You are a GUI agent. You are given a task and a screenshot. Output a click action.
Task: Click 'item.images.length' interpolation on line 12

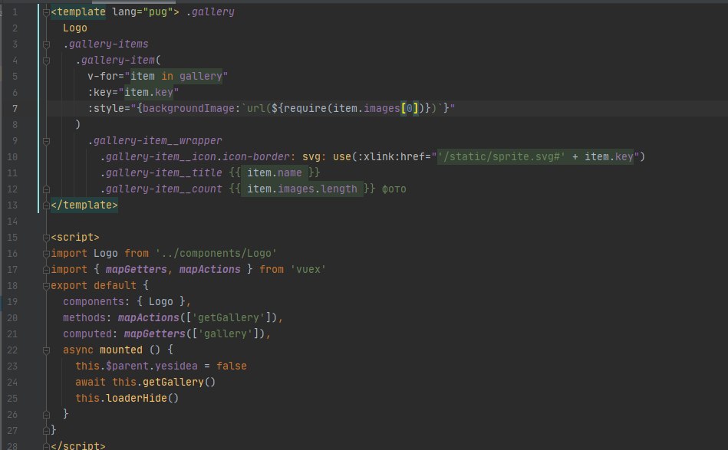pos(301,189)
